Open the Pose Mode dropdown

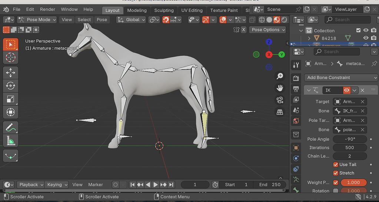pos(37,20)
